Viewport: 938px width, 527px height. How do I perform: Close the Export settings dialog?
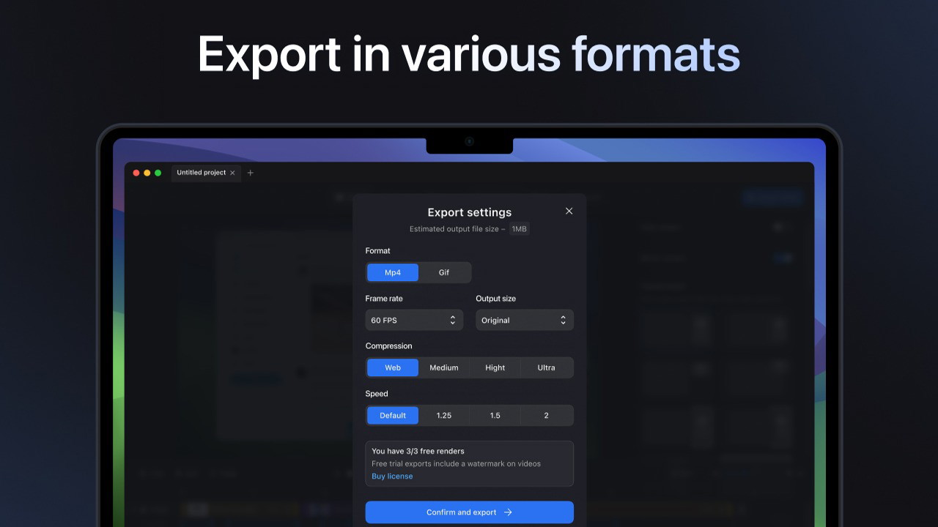click(569, 211)
